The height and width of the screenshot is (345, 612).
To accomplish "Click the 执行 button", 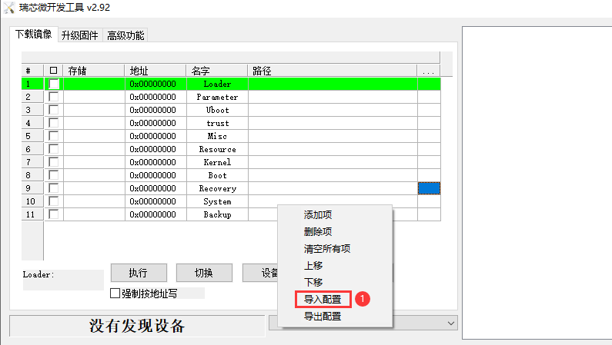I will [139, 273].
